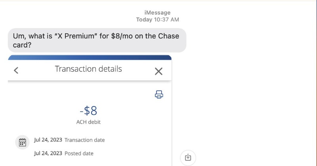Click the printer icon
Screen dimensions: 317x166
pos(159,94)
